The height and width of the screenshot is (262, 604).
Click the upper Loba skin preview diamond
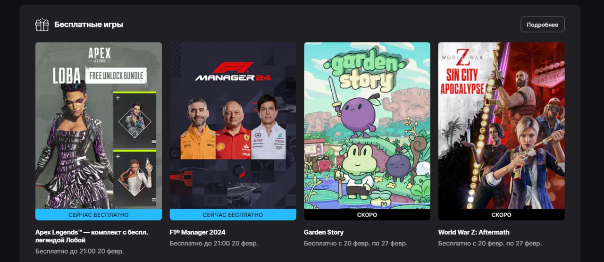[135, 120]
